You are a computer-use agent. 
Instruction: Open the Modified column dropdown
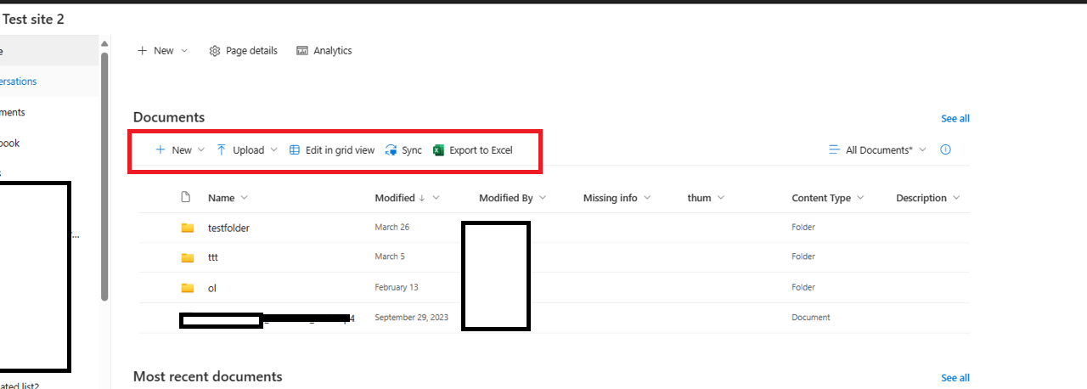[436, 198]
